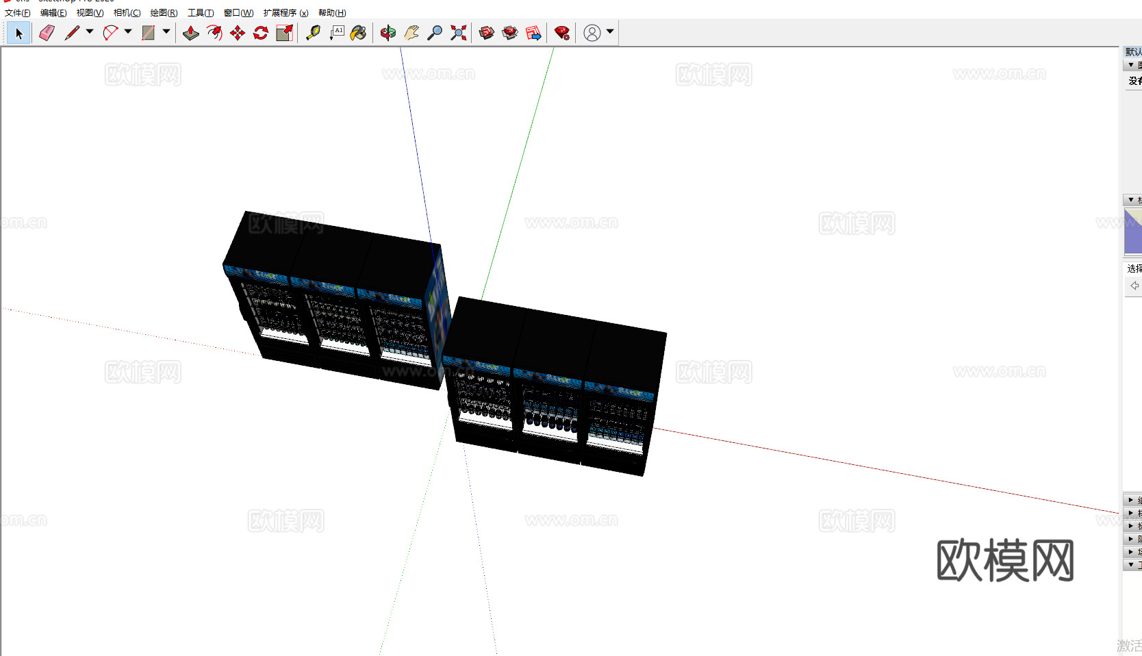
Task: Select the right beverage cooler model
Action: 553,386
